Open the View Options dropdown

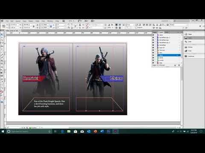80,21
